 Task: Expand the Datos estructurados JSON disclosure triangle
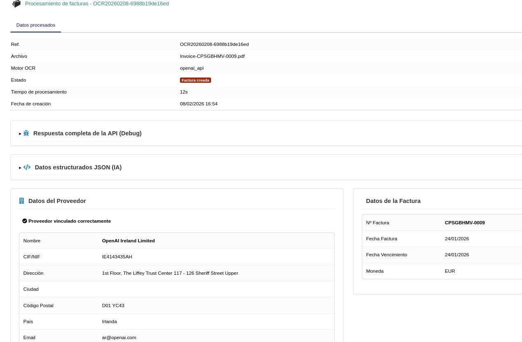[20, 168]
